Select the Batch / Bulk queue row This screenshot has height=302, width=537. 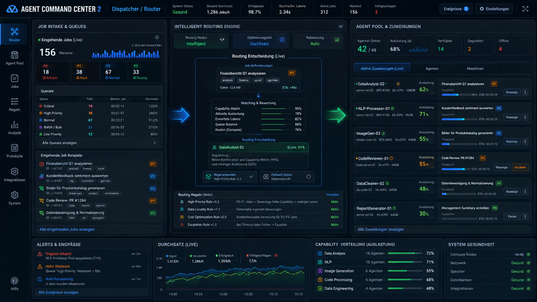(x=99, y=127)
